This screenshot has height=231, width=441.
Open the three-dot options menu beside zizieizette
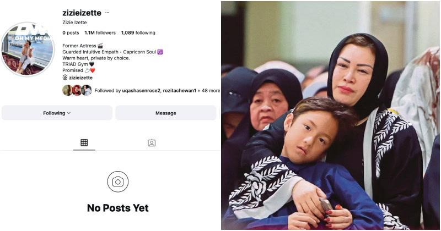[107, 12]
